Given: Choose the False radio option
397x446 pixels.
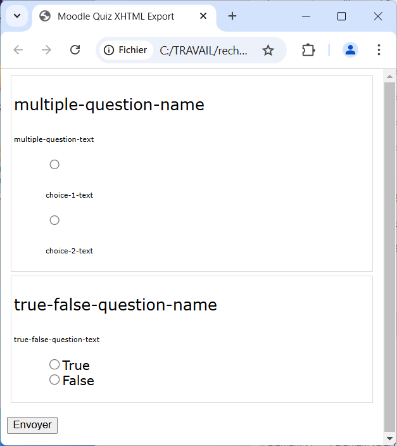Looking at the screenshot, I should [x=54, y=379].
